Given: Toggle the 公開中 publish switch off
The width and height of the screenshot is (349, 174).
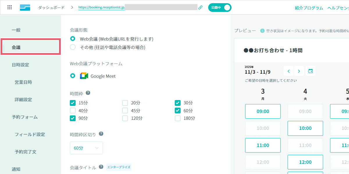Looking at the screenshot, I should [x=220, y=7].
